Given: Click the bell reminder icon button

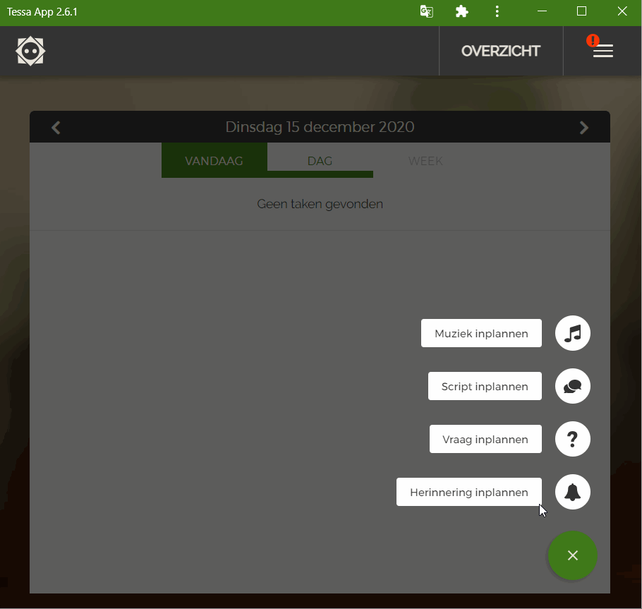Looking at the screenshot, I should (572, 492).
